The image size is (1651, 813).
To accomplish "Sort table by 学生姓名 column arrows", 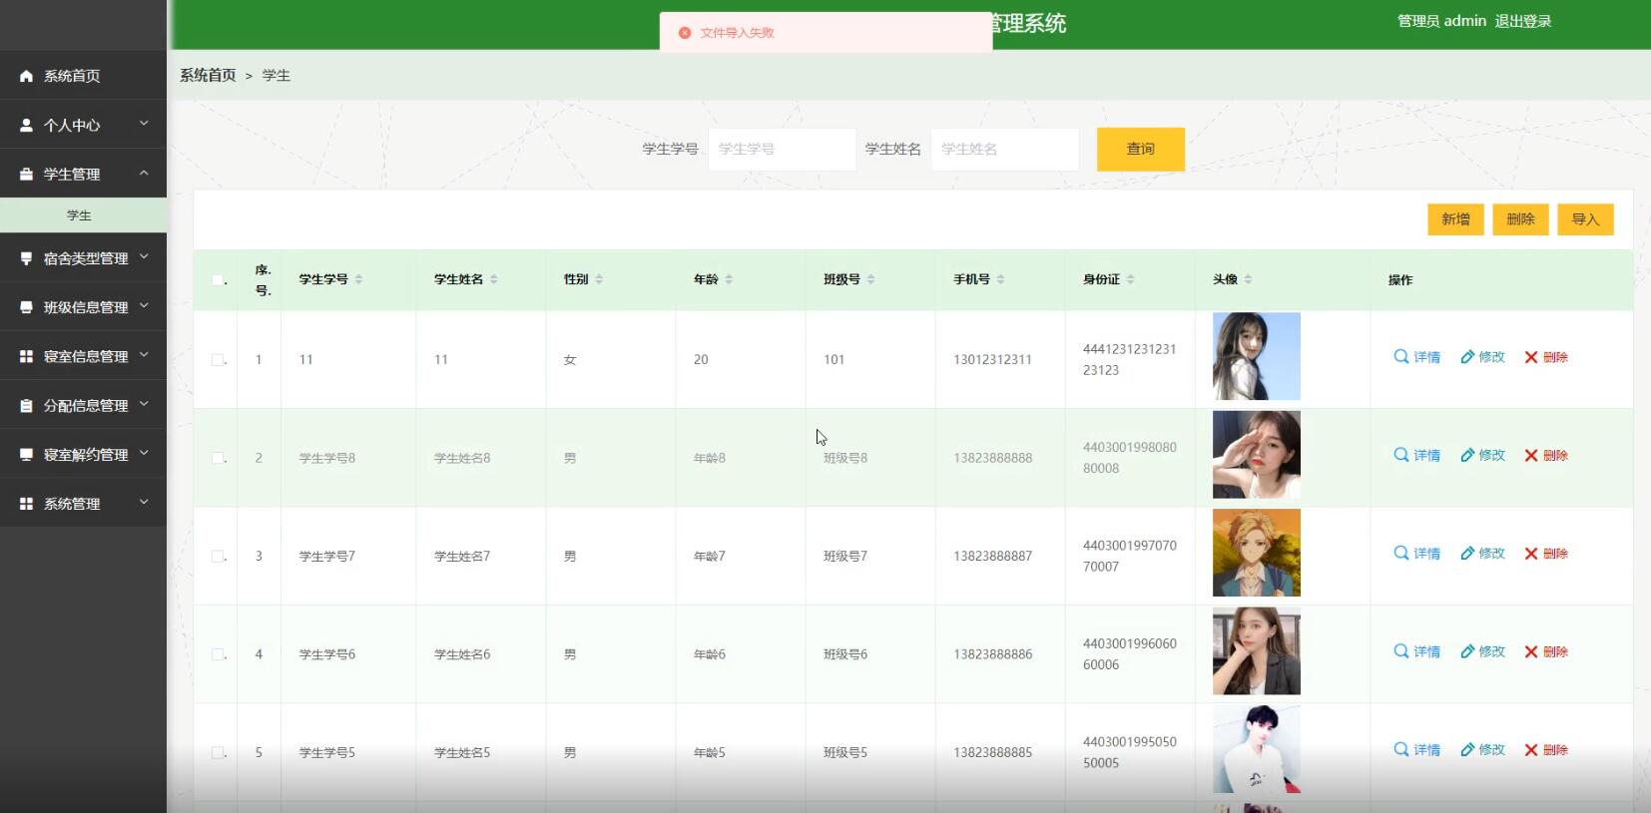I will pos(493,279).
